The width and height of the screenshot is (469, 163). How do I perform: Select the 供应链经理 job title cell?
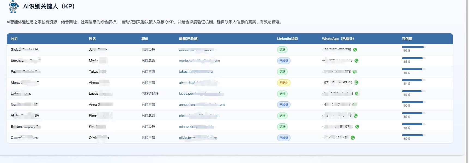tap(150, 94)
